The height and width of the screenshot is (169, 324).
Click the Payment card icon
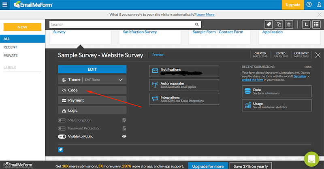[64, 101]
